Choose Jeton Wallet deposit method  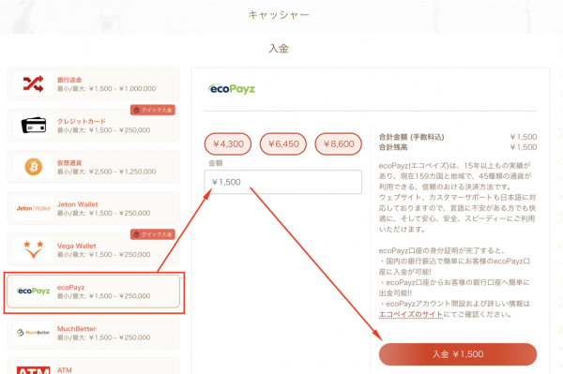point(93,208)
